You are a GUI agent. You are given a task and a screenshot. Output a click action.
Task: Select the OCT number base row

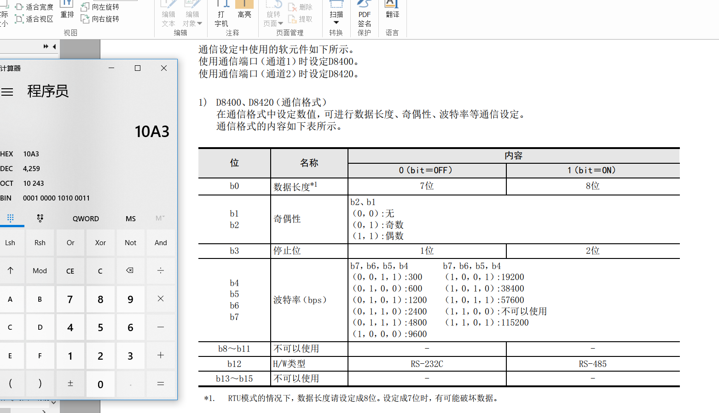click(7, 184)
